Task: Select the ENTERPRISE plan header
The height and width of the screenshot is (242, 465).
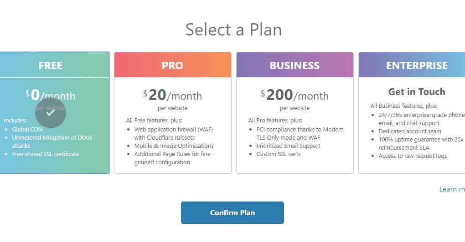Action: (417, 66)
